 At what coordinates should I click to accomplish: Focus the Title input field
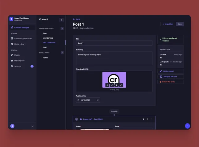(114, 43)
